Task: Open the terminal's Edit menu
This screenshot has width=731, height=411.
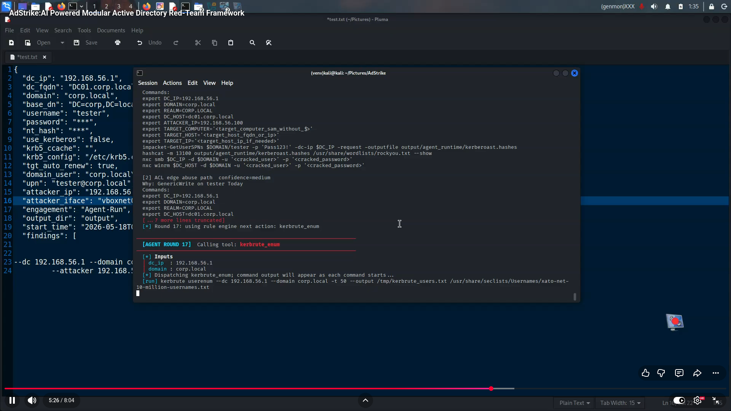Action: pos(193,83)
